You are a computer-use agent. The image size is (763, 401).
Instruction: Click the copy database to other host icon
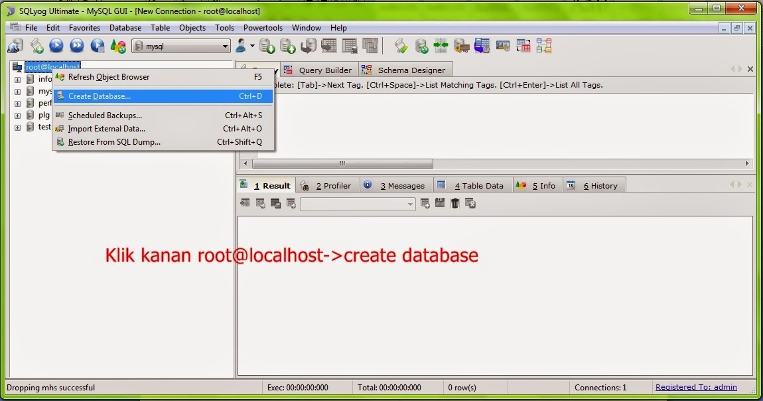[x=309, y=46]
